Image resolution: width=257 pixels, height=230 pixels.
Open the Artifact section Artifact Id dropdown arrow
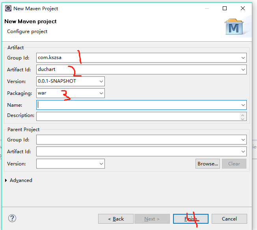click(243, 70)
